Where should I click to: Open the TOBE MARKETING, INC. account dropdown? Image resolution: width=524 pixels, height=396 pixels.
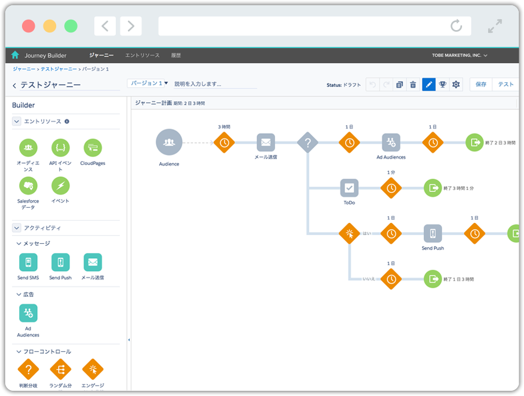pos(460,55)
